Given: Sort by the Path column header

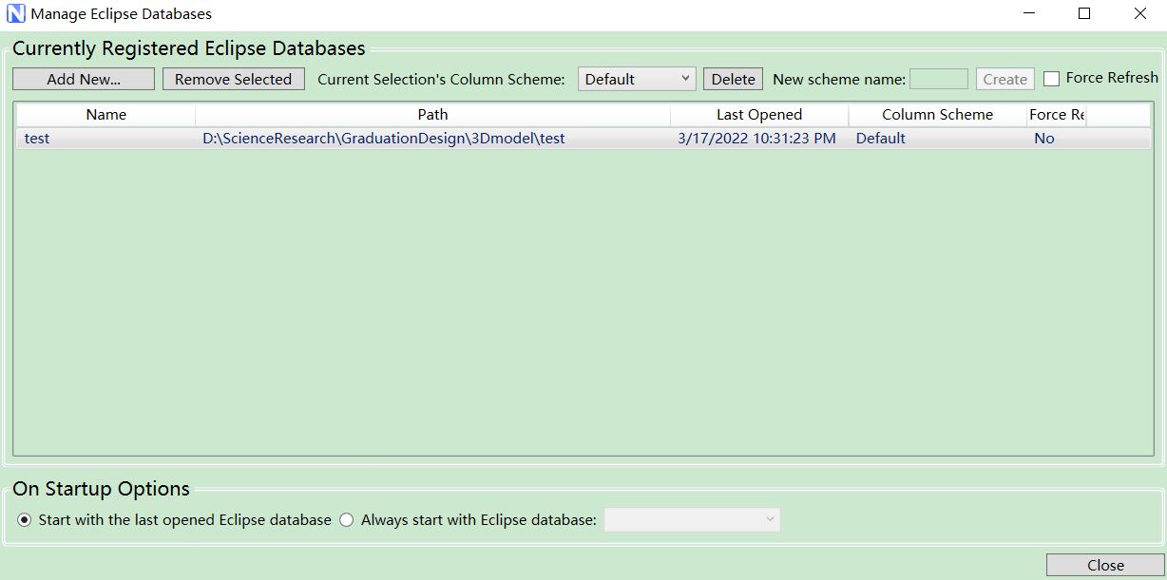Looking at the screenshot, I should pyautogui.click(x=433, y=115).
